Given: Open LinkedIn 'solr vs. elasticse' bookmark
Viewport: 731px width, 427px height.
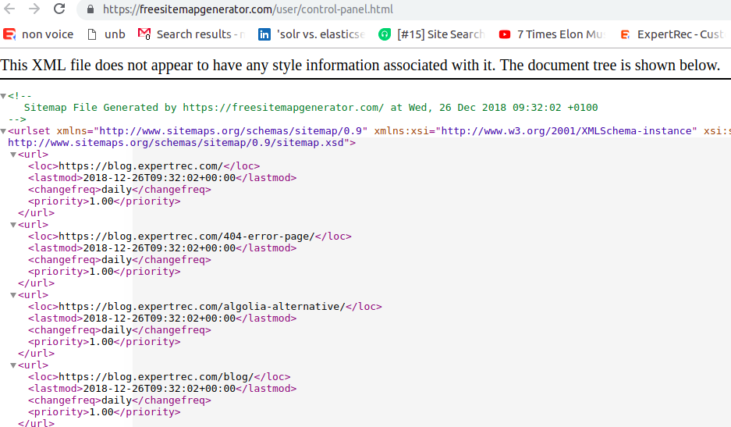Looking at the screenshot, I should click(x=311, y=34).
